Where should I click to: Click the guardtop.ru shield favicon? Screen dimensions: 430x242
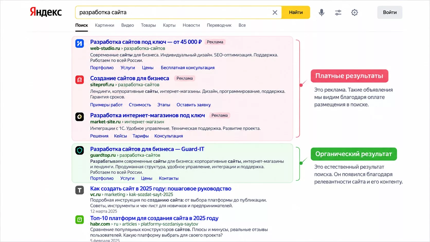[79, 150]
